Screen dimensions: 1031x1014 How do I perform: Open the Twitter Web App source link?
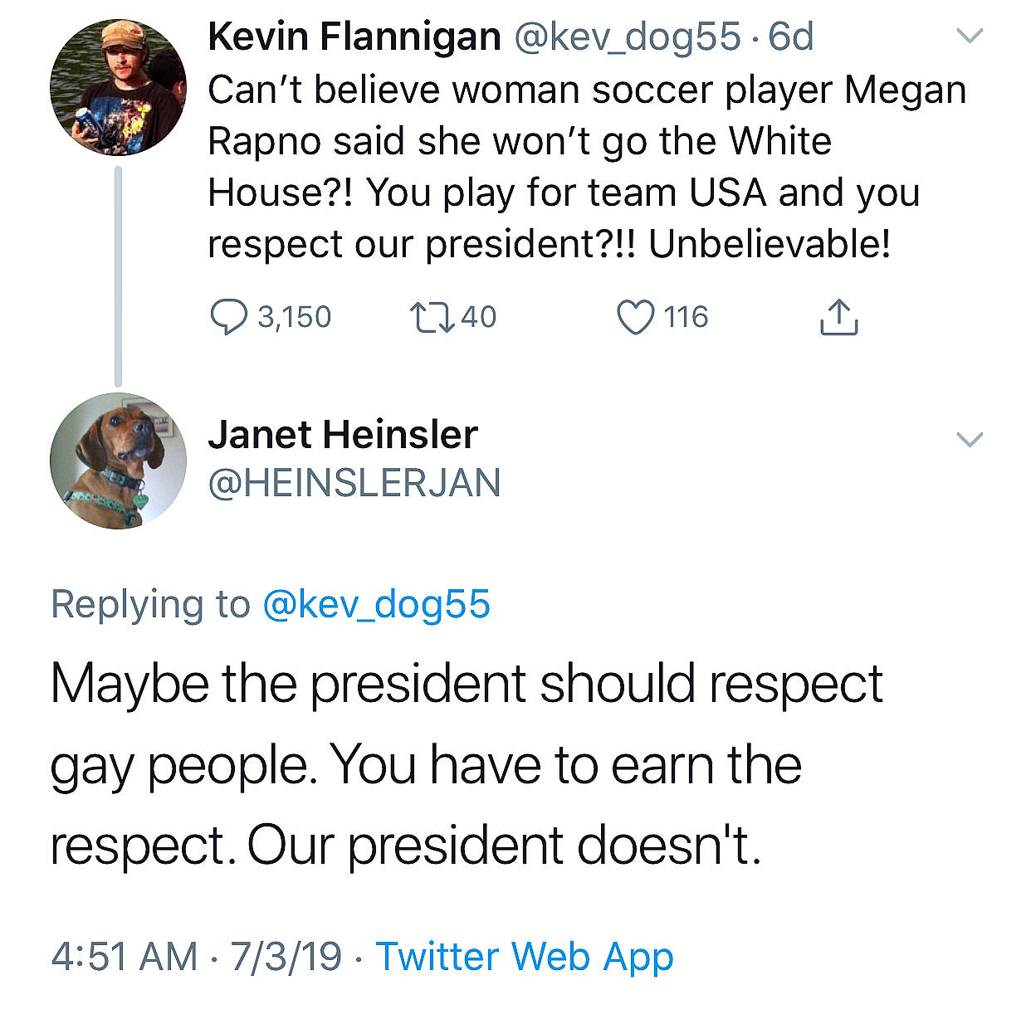(x=525, y=956)
